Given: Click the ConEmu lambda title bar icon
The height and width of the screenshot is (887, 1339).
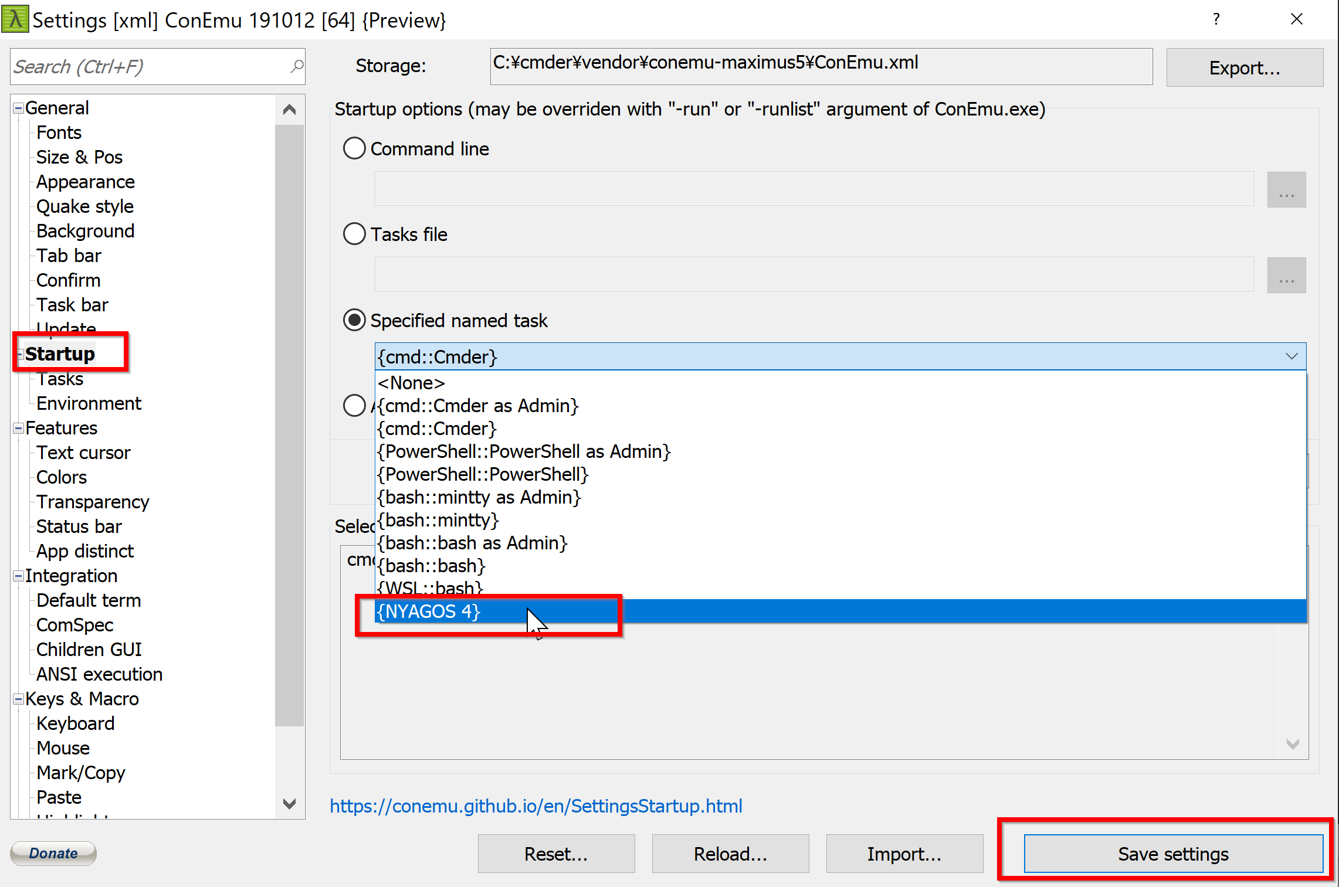Looking at the screenshot, I should click(15, 19).
